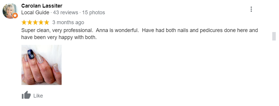
Task: Click the '43 reviews' text
Action: coord(65,13)
